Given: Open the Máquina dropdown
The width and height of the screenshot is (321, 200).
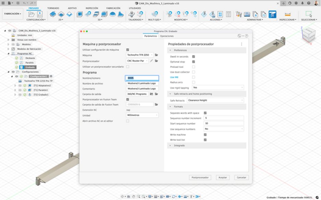Looking at the screenshot, I should click(x=140, y=55).
